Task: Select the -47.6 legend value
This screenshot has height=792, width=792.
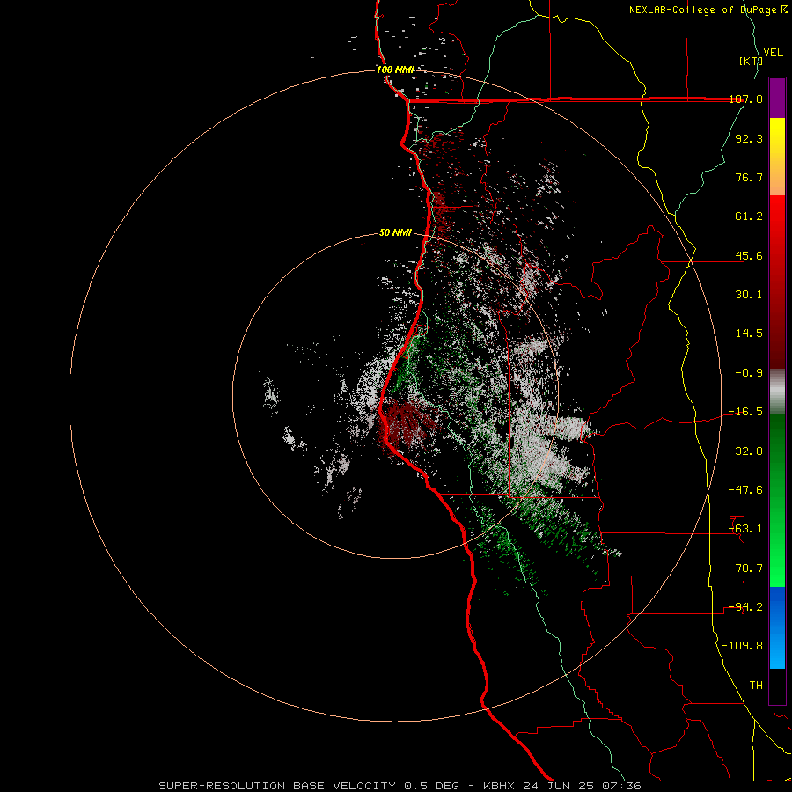Action: pos(745,490)
